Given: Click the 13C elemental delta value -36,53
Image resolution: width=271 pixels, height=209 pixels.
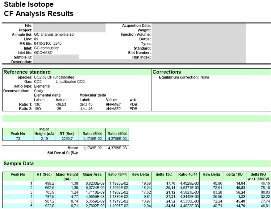Looking at the screenshot, I should click(61, 104).
